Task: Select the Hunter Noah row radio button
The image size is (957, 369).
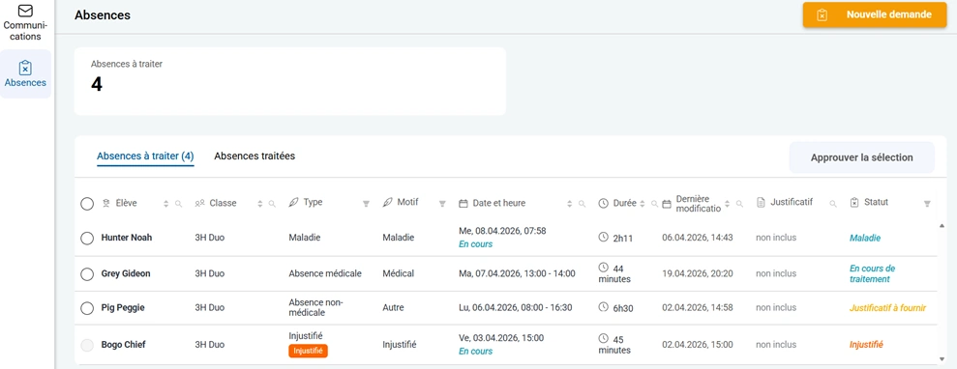Action: point(87,238)
